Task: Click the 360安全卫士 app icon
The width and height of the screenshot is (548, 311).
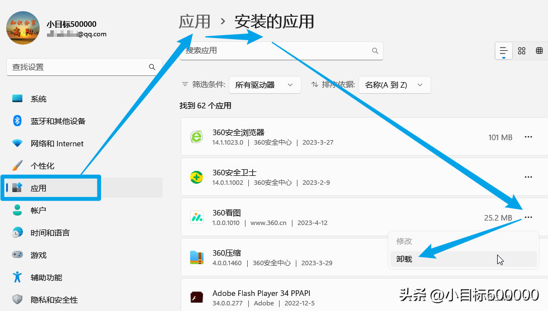Action: (197, 178)
